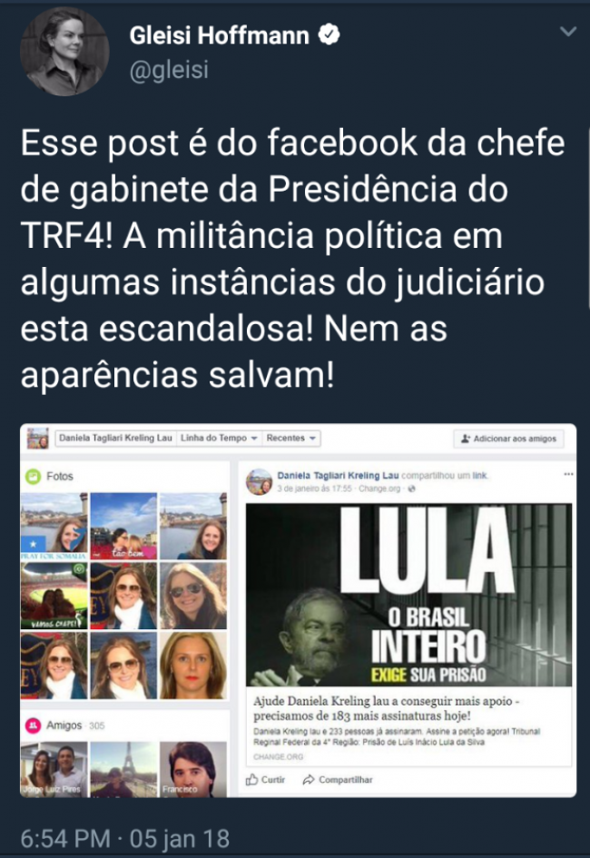The width and height of the screenshot is (590, 858).
Task: Open the post options ellipsis icon
Action: pos(569,474)
